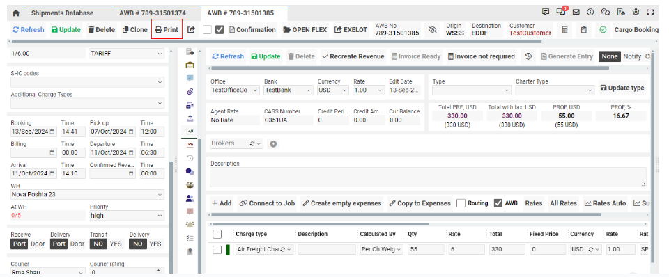Open the Office TestOfficeCo dropdown
Viewport: 669px width, 277px height.
235,90
